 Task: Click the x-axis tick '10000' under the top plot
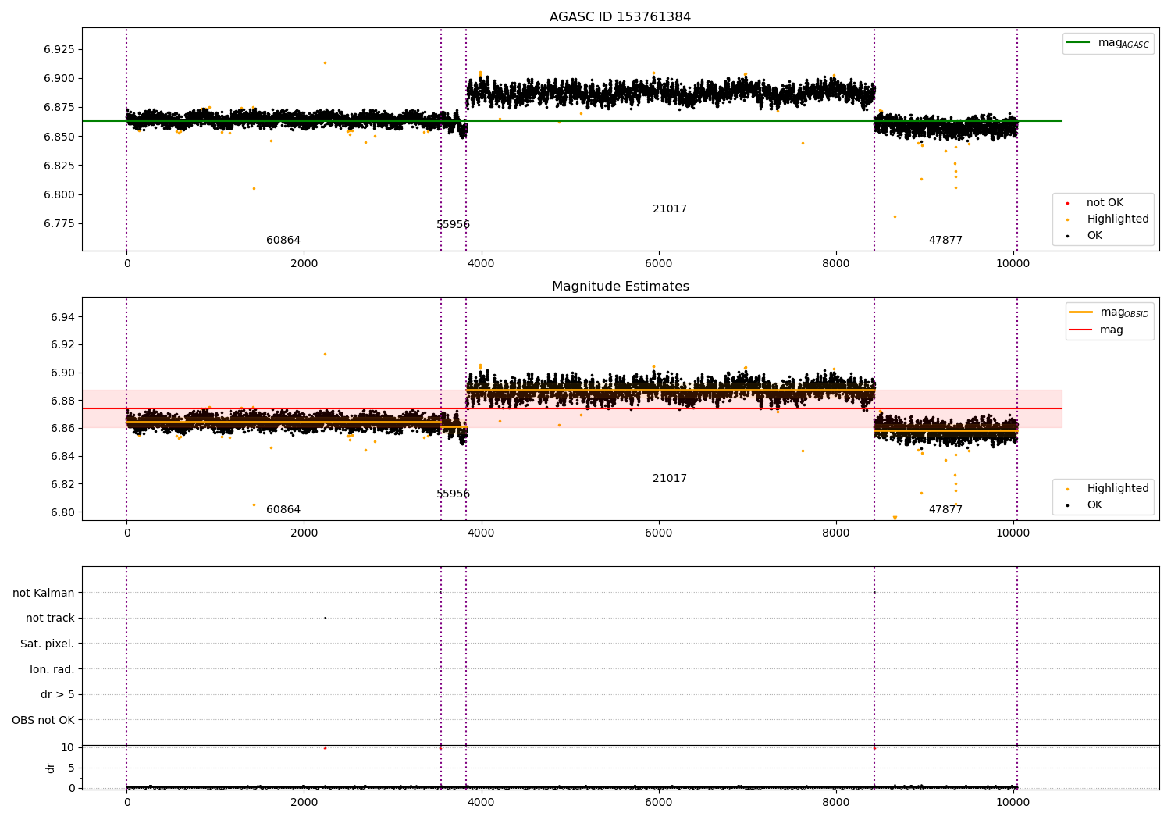tap(1013, 264)
